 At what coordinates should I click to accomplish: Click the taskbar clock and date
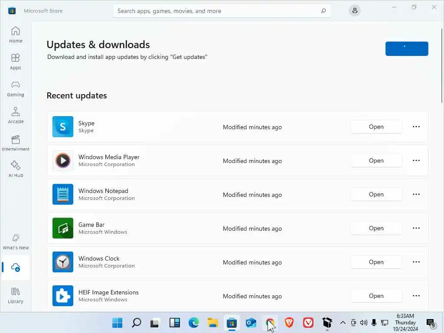pyautogui.click(x=405, y=323)
